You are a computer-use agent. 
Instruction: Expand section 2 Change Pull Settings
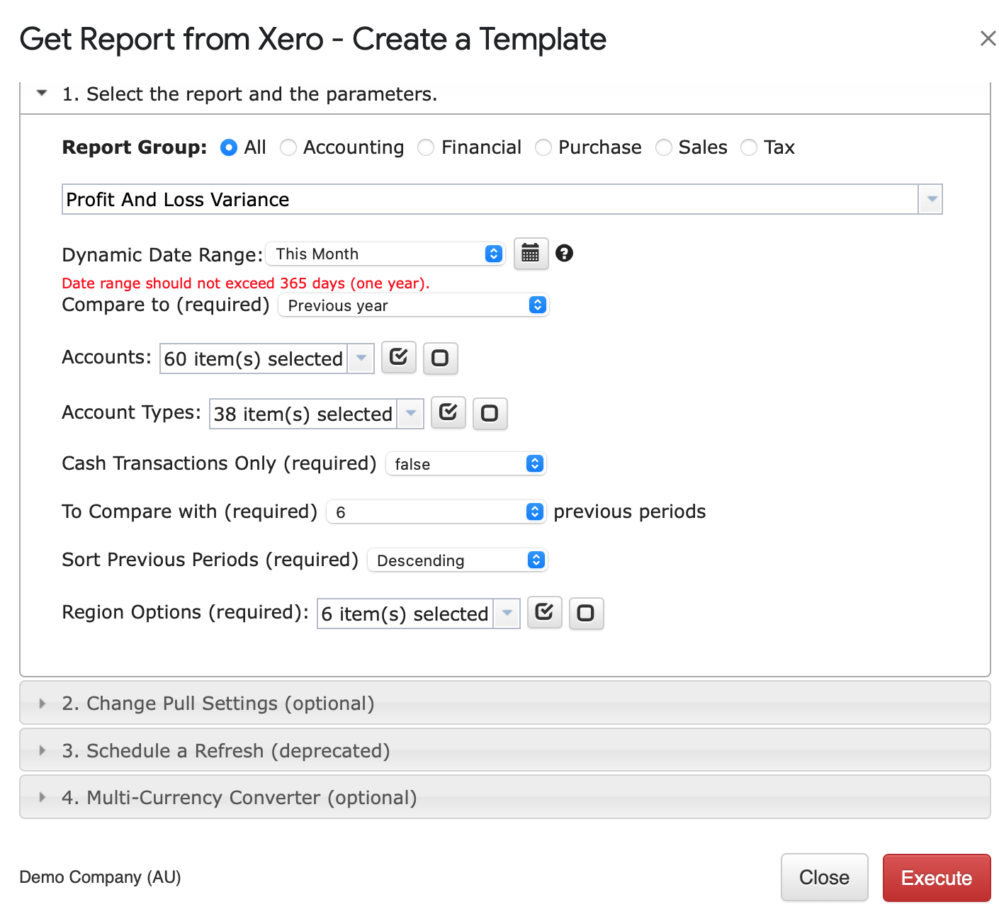coord(505,703)
